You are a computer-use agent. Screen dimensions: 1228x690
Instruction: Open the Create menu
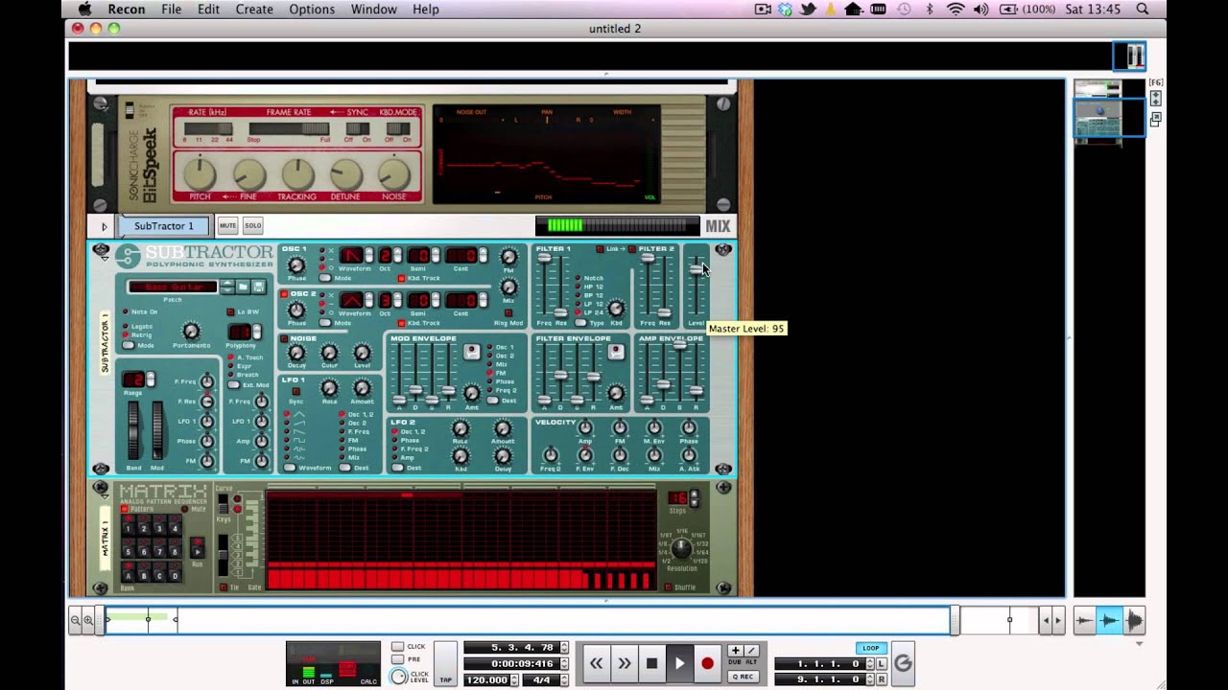click(x=254, y=10)
